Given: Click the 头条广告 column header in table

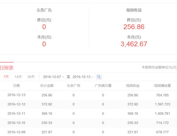Looking at the screenshot, I should (73, 86).
